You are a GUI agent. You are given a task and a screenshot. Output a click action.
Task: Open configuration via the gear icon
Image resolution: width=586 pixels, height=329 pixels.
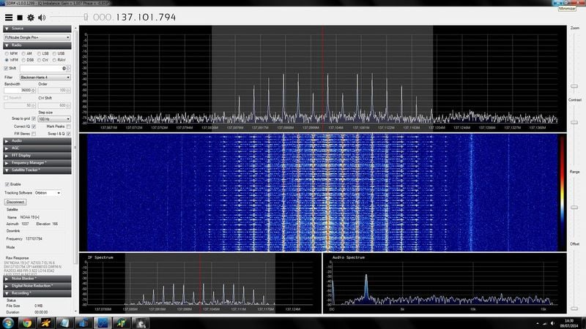click(x=31, y=17)
